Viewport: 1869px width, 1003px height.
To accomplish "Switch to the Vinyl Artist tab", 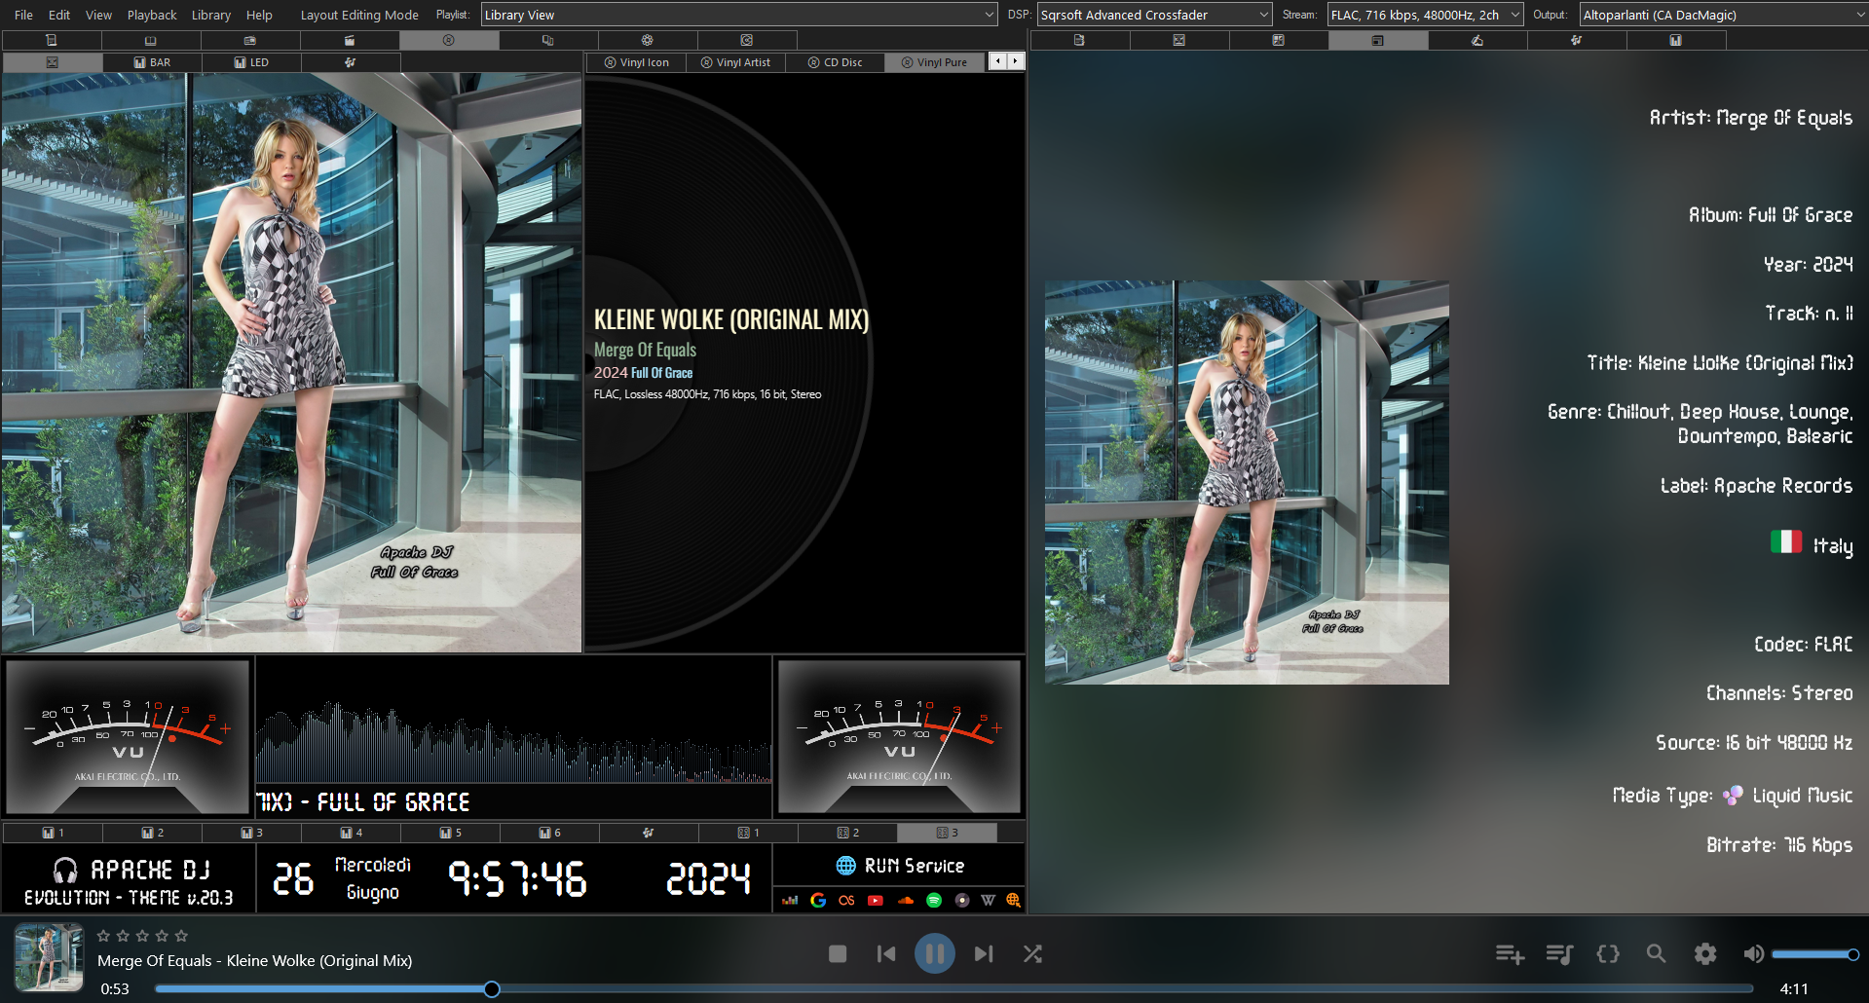I will [x=735, y=62].
